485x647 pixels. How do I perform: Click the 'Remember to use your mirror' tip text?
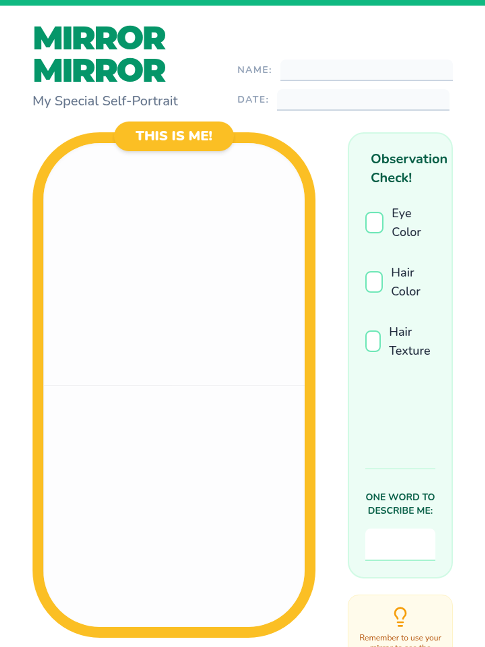[x=400, y=638]
